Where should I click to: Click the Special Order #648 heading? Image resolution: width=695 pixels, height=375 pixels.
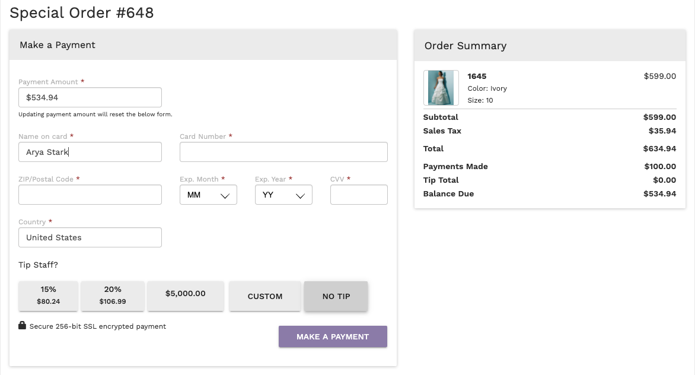[x=82, y=13]
